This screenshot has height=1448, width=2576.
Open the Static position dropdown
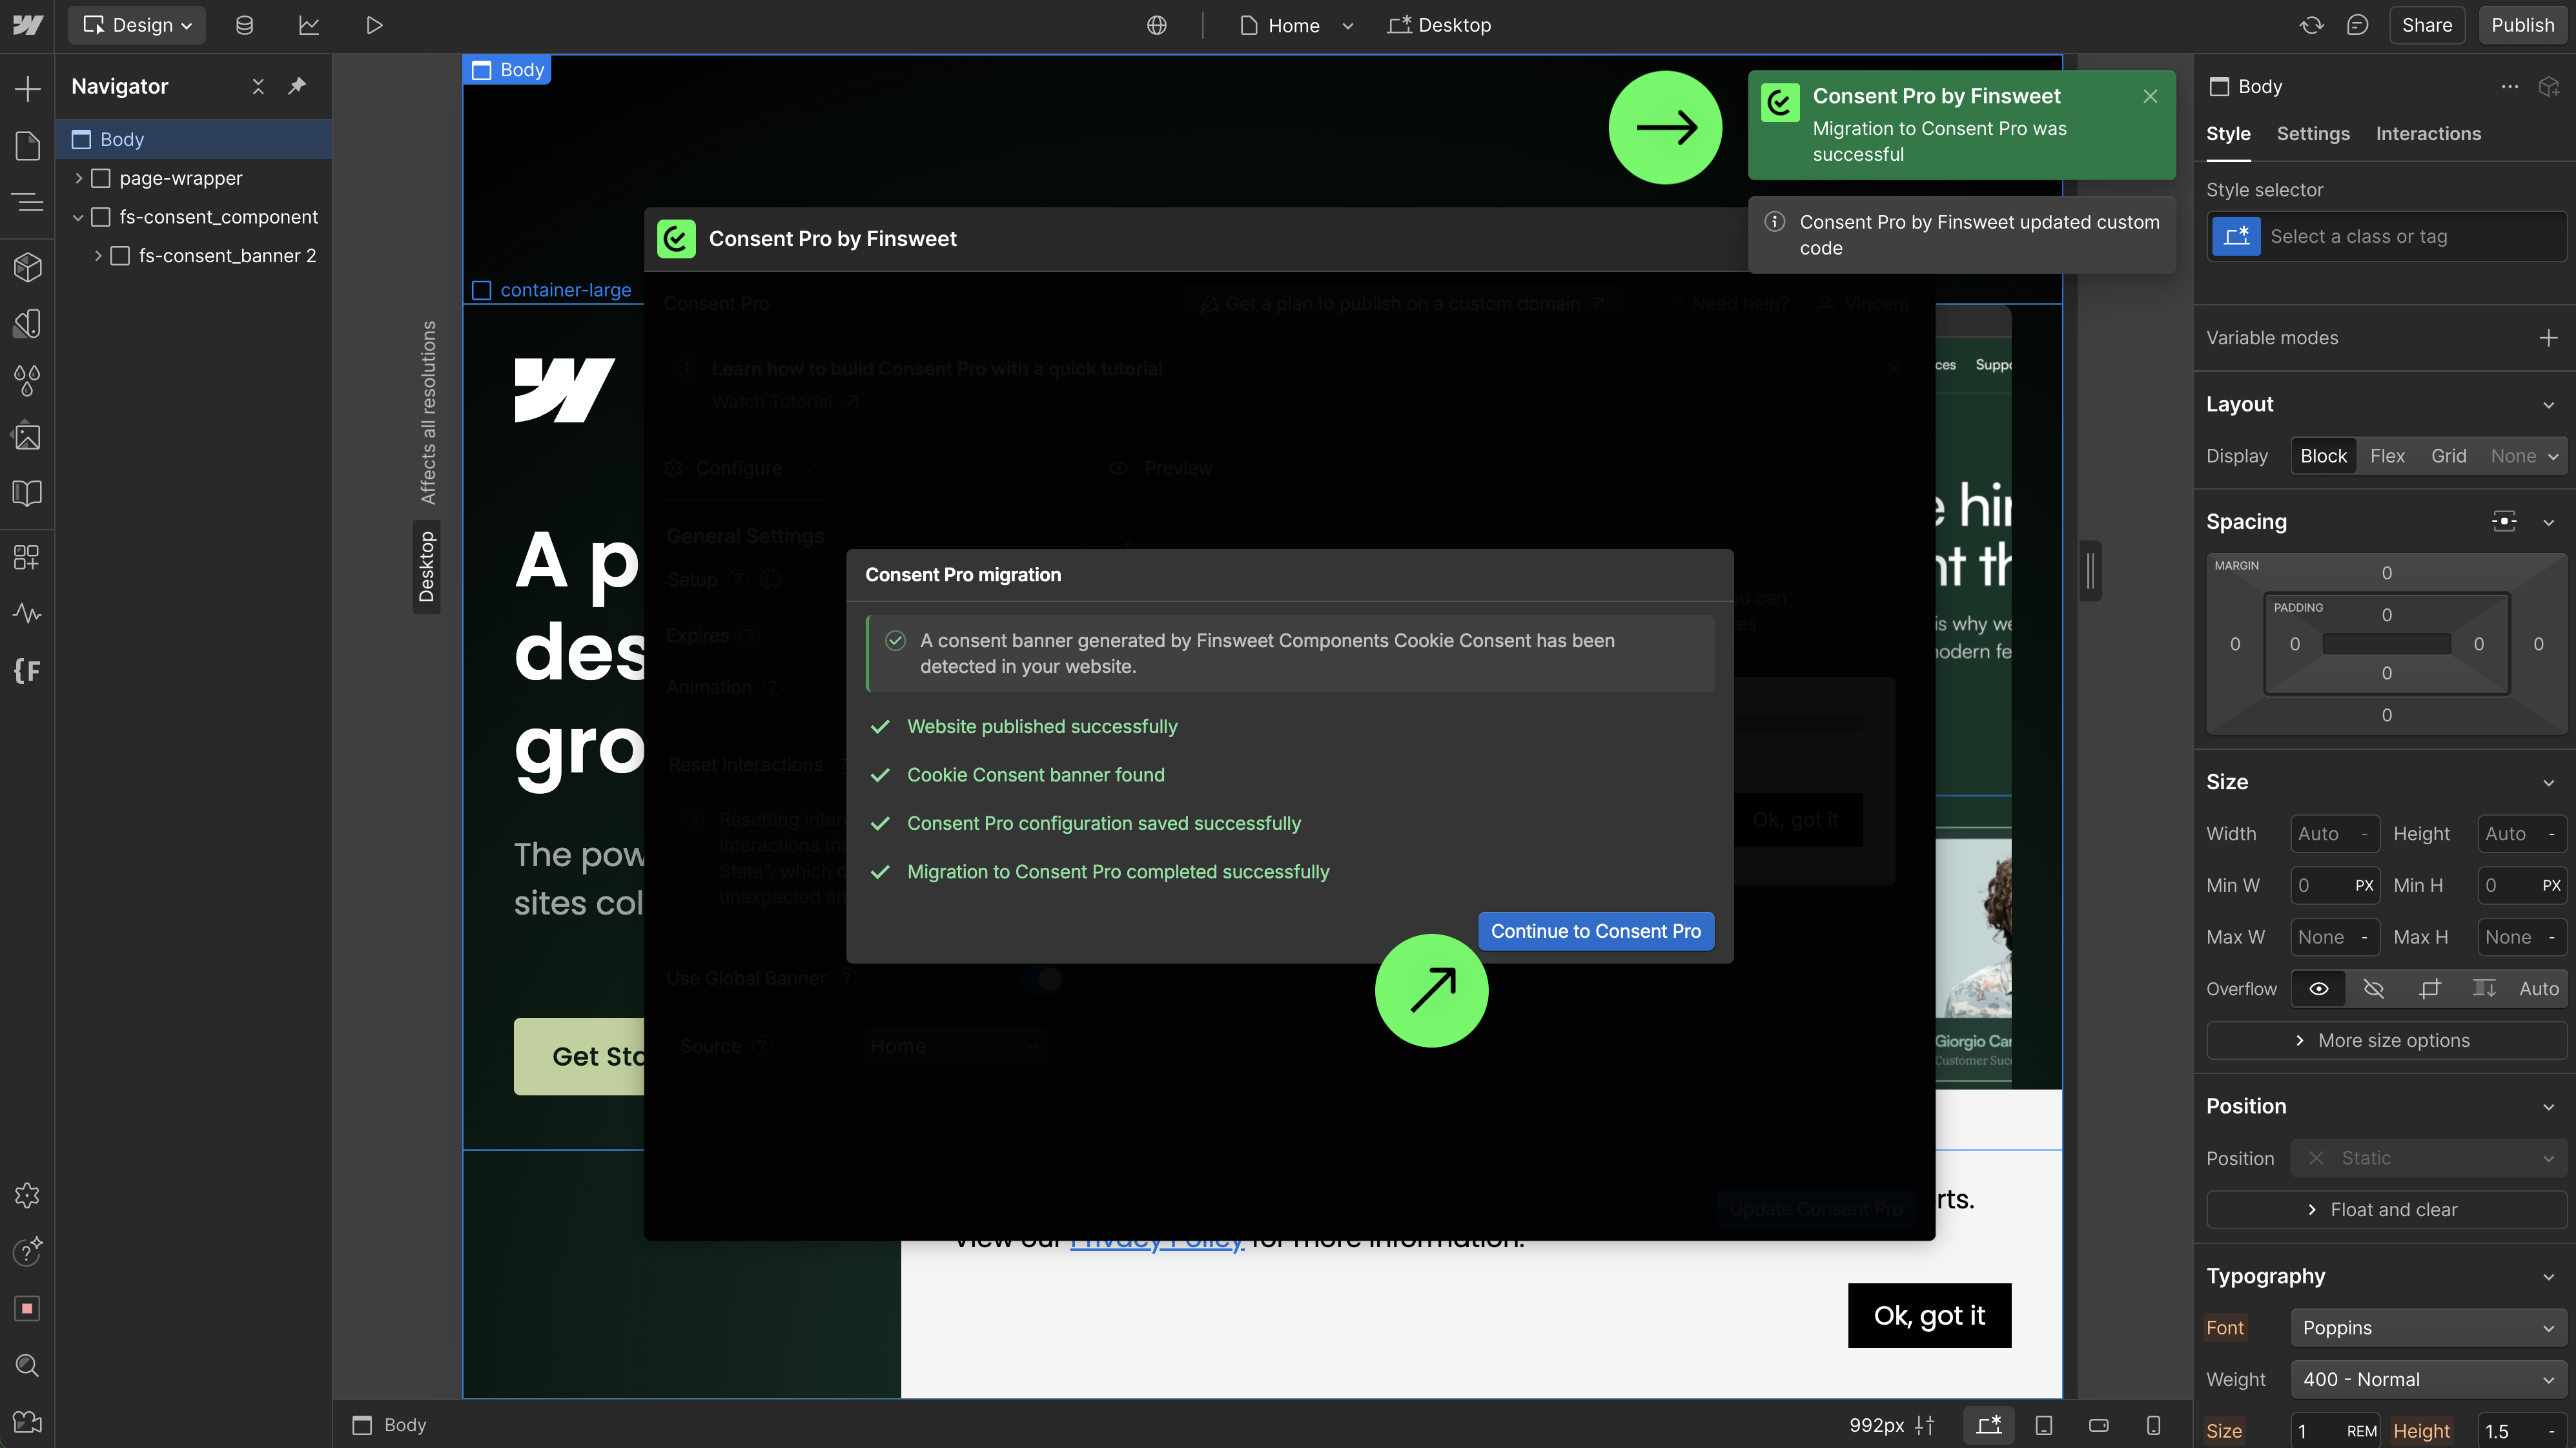pos(2428,1158)
